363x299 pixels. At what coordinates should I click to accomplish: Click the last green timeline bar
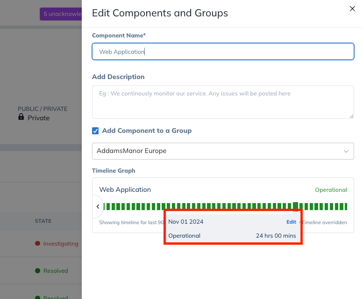(345, 207)
